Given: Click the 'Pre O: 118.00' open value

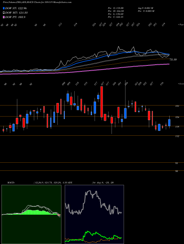Looking at the screenshot, I should (x=116, y=8).
